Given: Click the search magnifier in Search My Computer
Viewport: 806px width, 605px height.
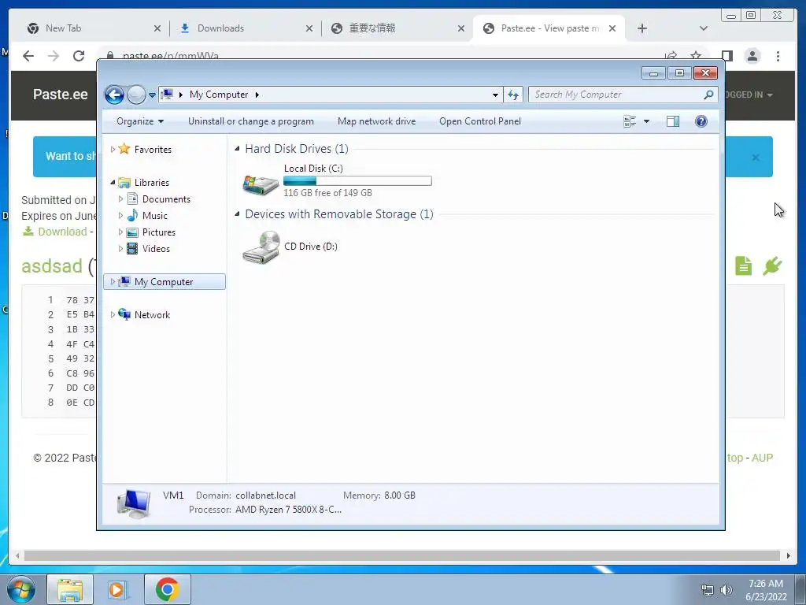Looking at the screenshot, I should tap(708, 95).
